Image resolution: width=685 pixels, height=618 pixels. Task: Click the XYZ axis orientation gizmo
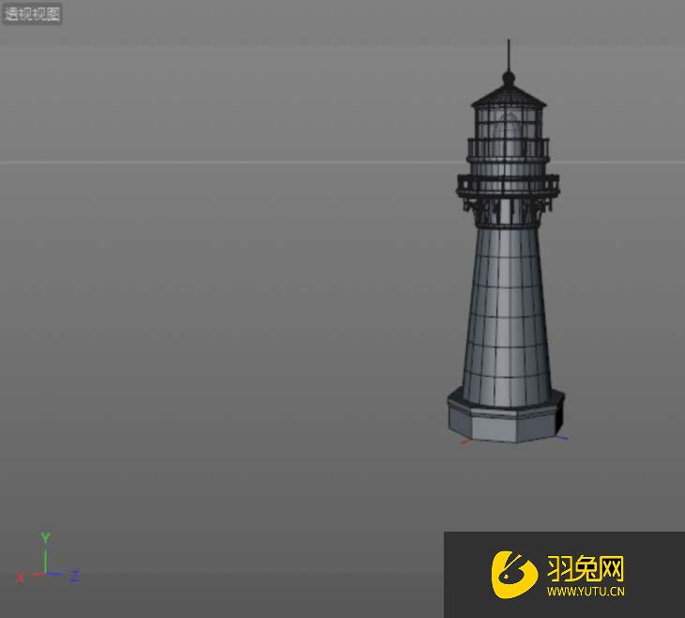(x=46, y=559)
